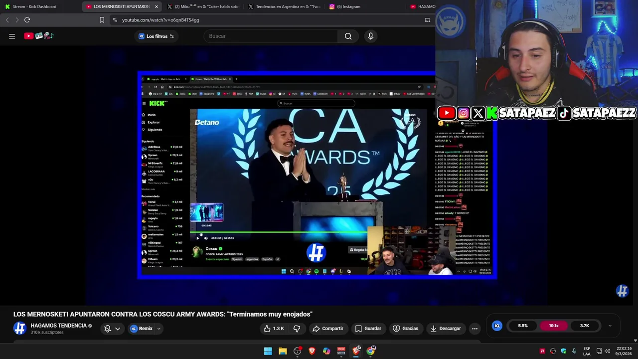Go back with the browser back arrow
The width and height of the screenshot is (638, 359).
[x=7, y=20]
